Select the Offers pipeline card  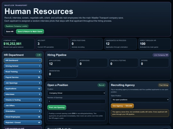(x=154, y=63)
